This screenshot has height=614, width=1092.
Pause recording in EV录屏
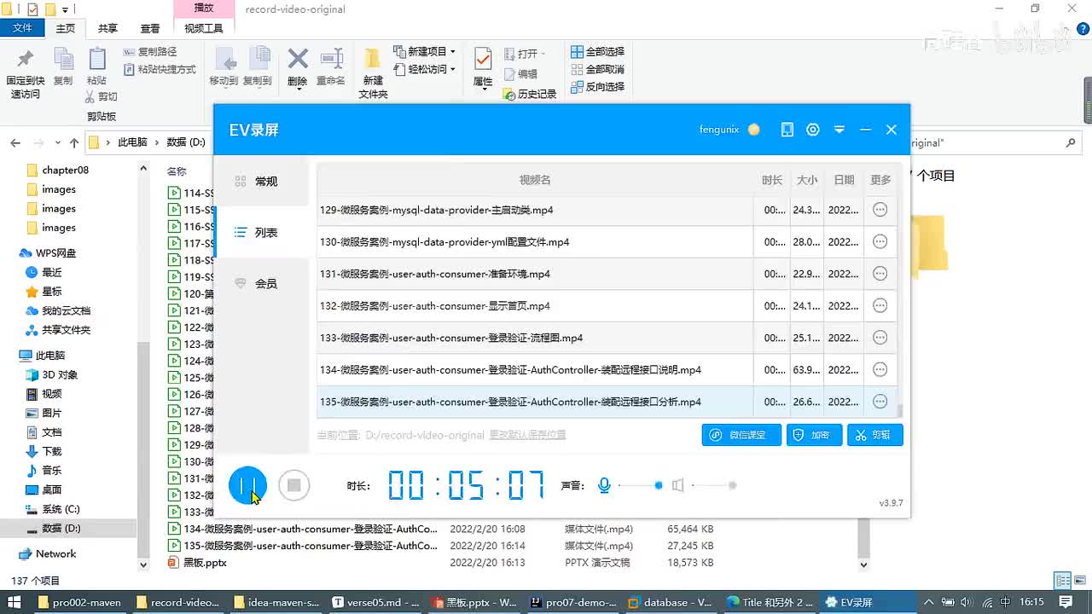coord(247,485)
